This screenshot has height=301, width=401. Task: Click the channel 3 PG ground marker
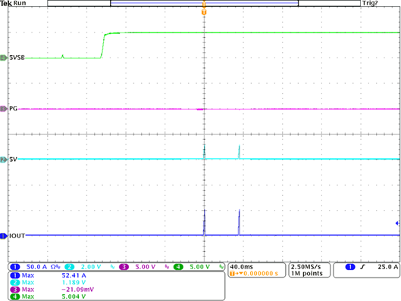coord(4,109)
